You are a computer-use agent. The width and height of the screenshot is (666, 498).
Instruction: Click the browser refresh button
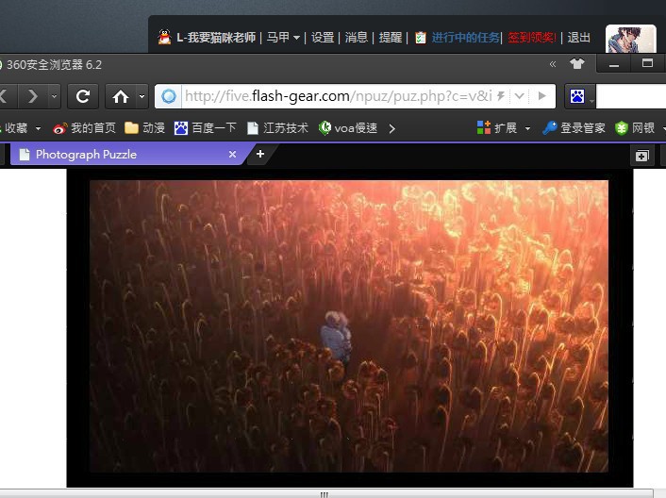[x=82, y=96]
